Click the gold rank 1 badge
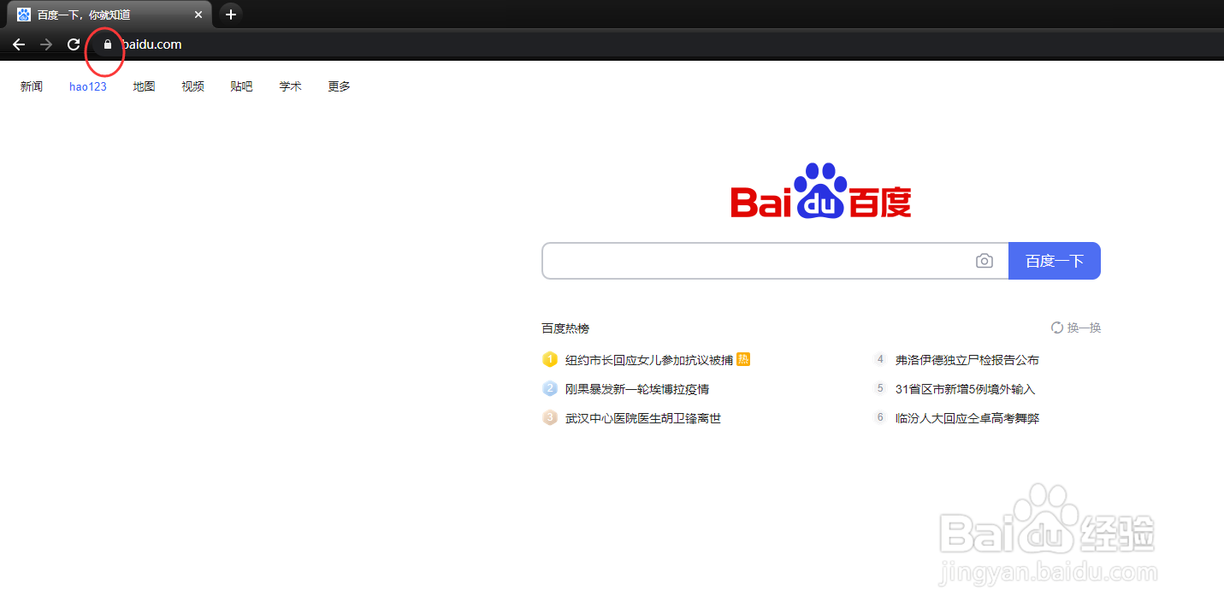The width and height of the screenshot is (1224, 614). pyautogui.click(x=550, y=360)
